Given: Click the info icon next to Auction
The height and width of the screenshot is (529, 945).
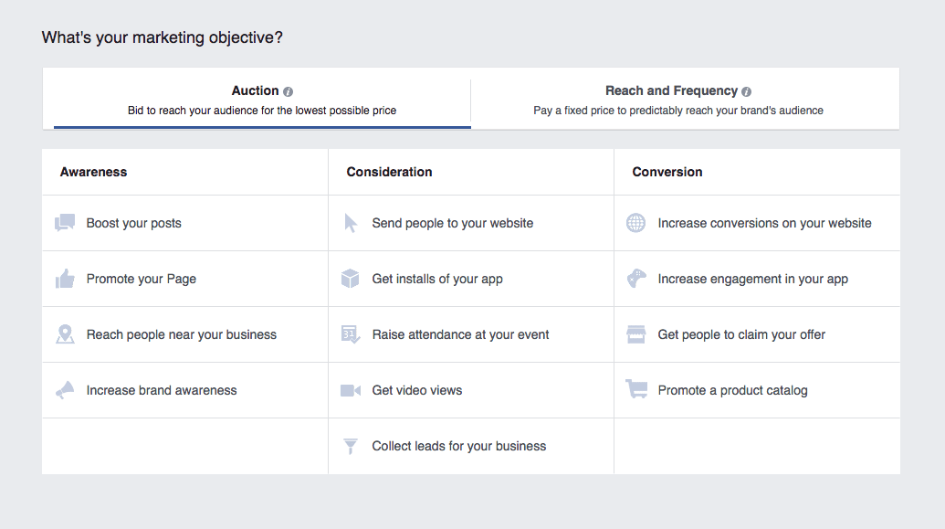Looking at the screenshot, I should (289, 91).
